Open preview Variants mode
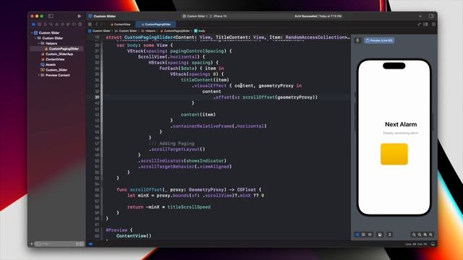This screenshot has height=260, width=463. coord(370,235)
